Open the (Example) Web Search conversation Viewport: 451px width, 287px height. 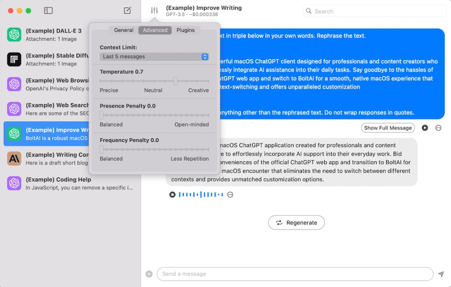point(47,109)
